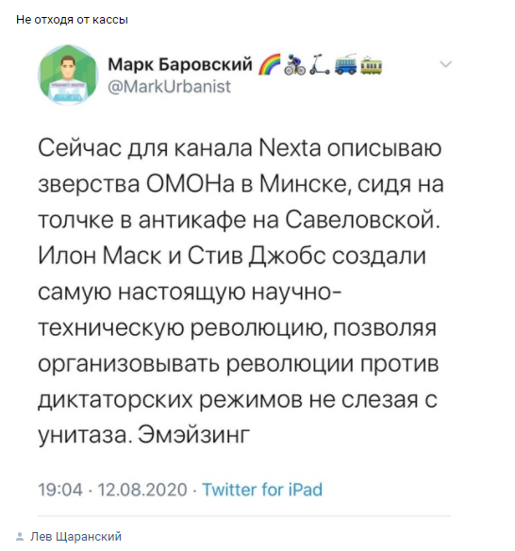Click the trolleybus emoji icon

pyautogui.click(x=345, y=64)
